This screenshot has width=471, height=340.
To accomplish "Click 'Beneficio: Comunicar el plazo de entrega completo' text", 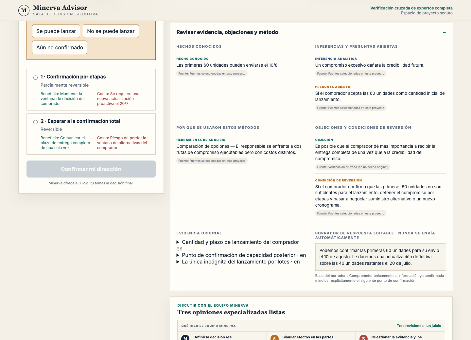I will [x=65, y=143].
